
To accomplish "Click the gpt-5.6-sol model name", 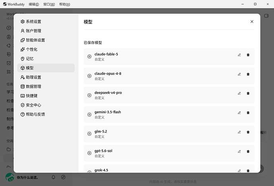I will pos(103,151).
